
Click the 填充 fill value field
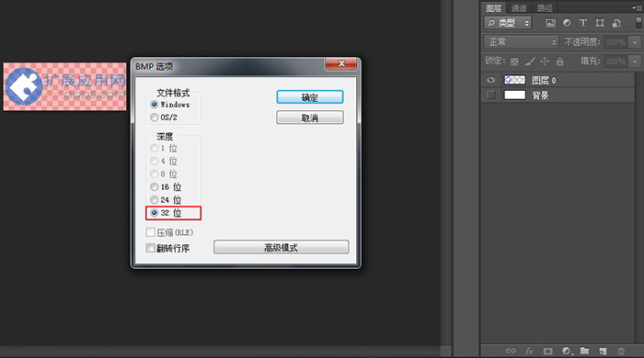(x=615, y=62)
